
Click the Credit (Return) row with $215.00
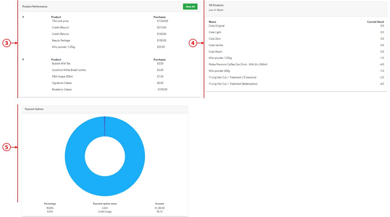110,28
